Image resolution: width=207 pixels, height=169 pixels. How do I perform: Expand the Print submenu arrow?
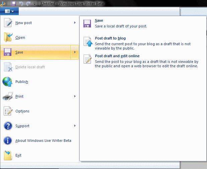pyautogui.click(x=75, y=96)
